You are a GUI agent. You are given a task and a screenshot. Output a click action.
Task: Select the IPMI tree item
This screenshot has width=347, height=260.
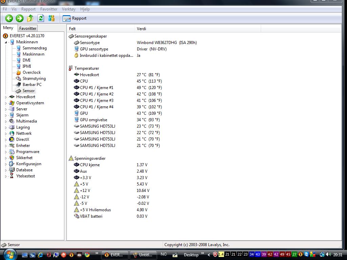pyautogui.click(x=26, y=66)
